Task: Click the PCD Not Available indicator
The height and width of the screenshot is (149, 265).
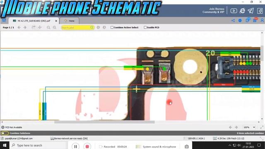Action: 12,127
